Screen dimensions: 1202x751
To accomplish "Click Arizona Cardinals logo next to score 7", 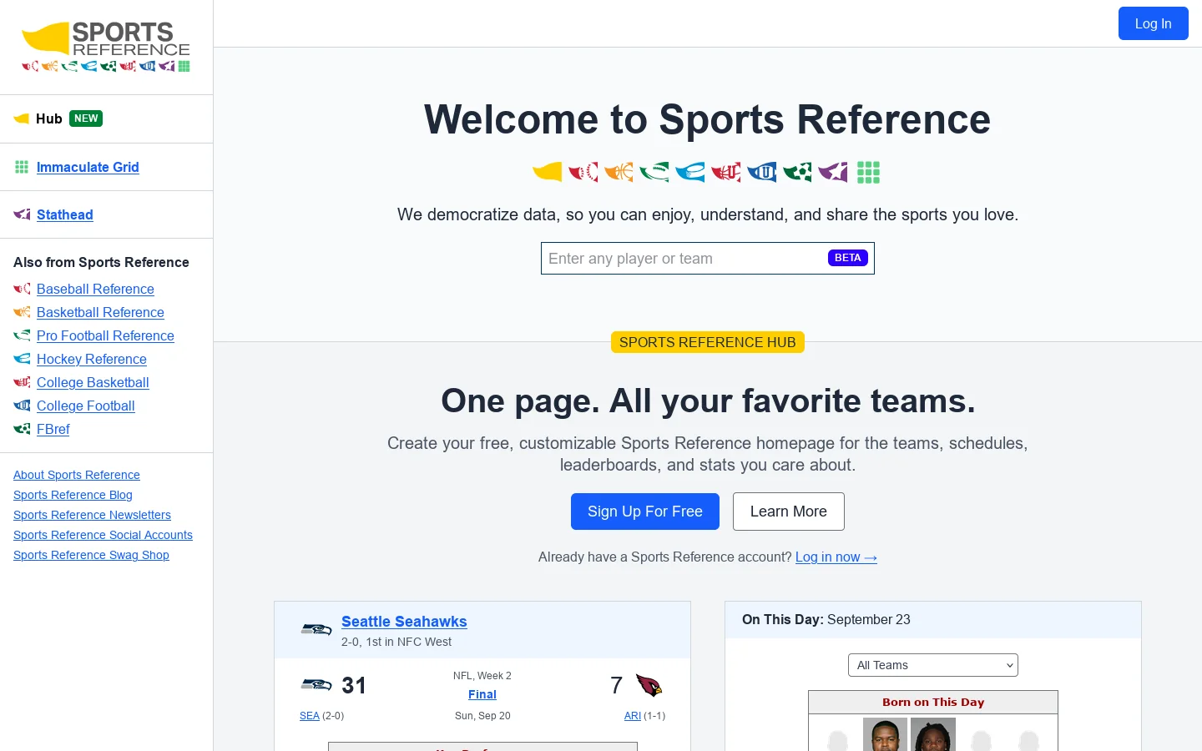I will tap(649, 685).
